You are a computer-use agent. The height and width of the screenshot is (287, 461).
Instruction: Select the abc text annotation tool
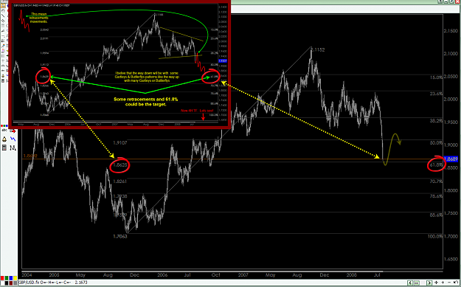(x=4, y=131)
